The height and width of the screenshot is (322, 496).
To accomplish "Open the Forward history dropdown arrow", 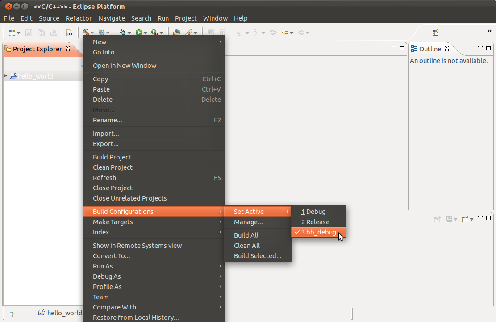I will pos(308,33).
